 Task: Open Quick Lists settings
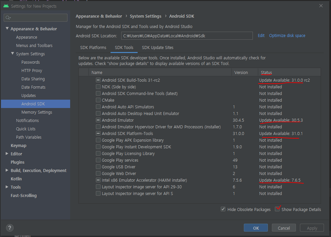pyautogui.click(x=26, y=129)
